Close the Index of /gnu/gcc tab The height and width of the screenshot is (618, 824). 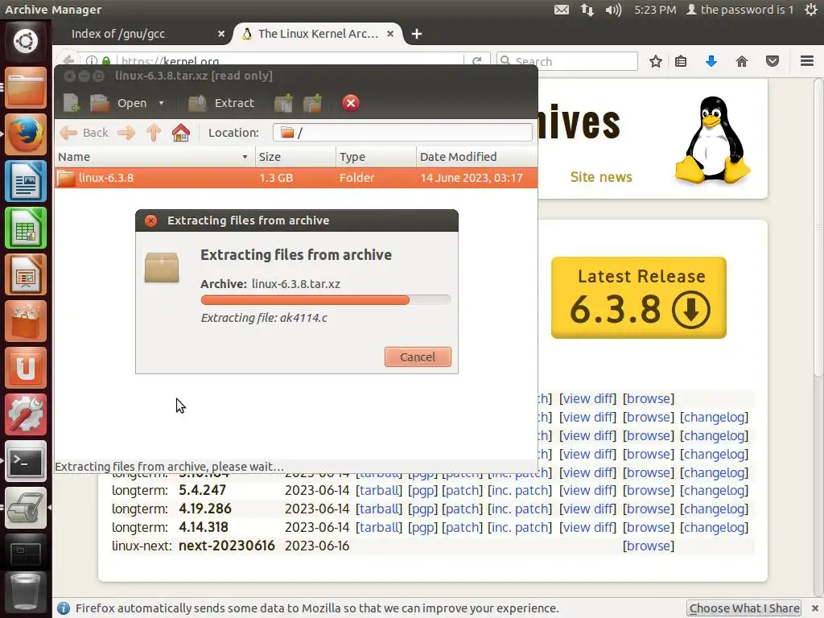click(221, 34)
